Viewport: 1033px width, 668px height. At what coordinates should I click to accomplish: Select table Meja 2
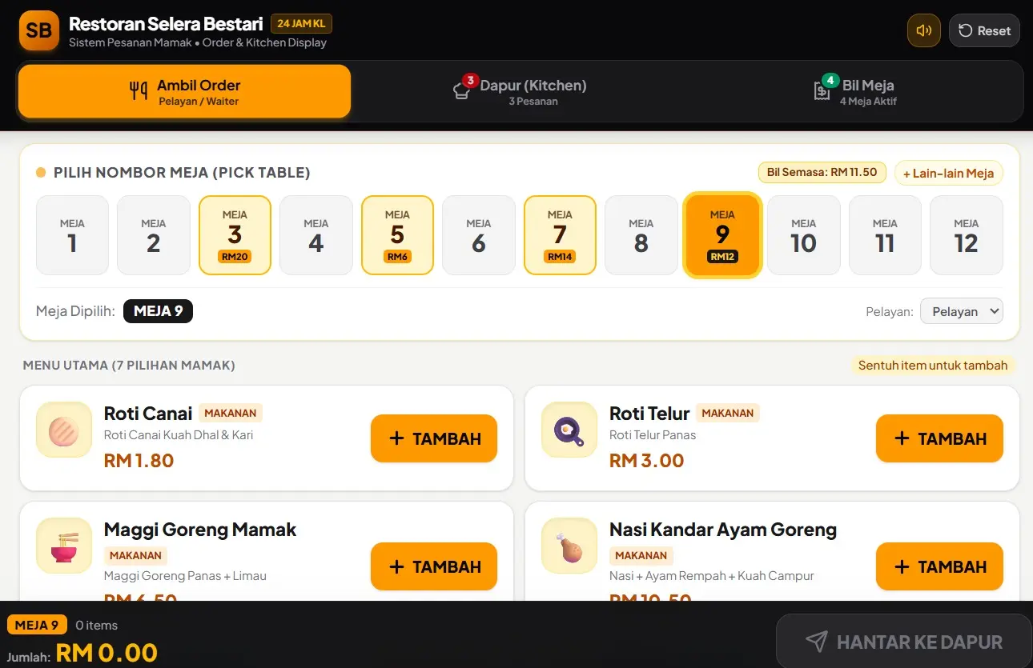(154, 235)
